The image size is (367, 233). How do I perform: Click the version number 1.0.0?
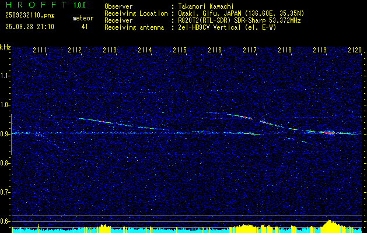click(79, 5)
